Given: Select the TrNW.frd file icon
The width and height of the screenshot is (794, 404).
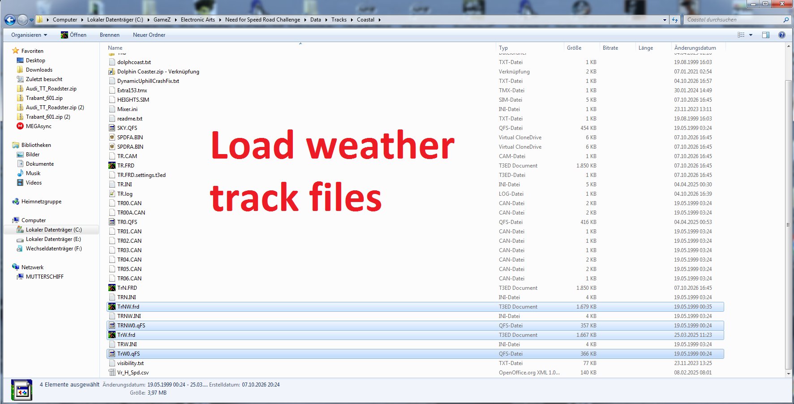Looking at the screenshot, I should (x=112, y=307).
